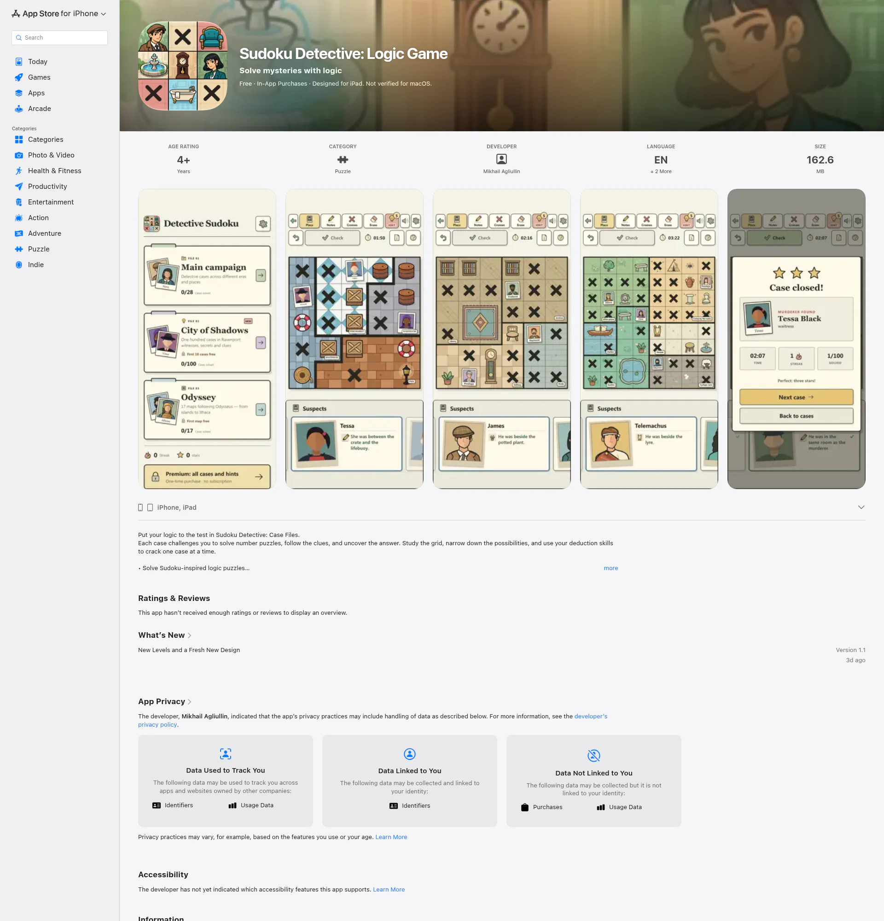
Task: Click the Data Linked to You card
Action: tap(410, 781)
